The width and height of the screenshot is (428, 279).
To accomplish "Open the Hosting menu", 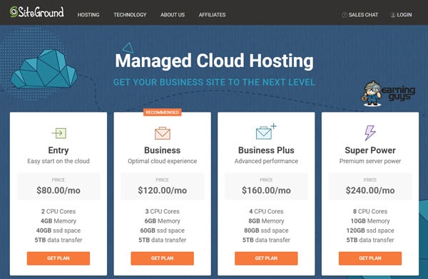I will pyautogui.click(x=88, y=15).
